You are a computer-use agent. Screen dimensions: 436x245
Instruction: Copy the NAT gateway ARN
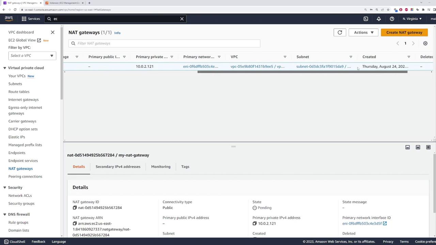pyautogui.click(x=75, y=224)
